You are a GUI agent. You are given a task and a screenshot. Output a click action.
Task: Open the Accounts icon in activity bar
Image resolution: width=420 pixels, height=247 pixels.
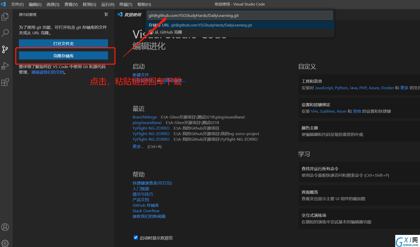click(x=5, y=227)
